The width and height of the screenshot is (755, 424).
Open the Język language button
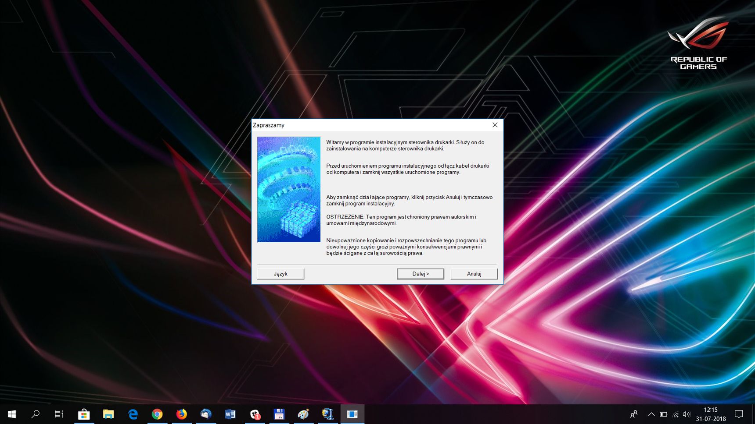[x=280, y=274]
